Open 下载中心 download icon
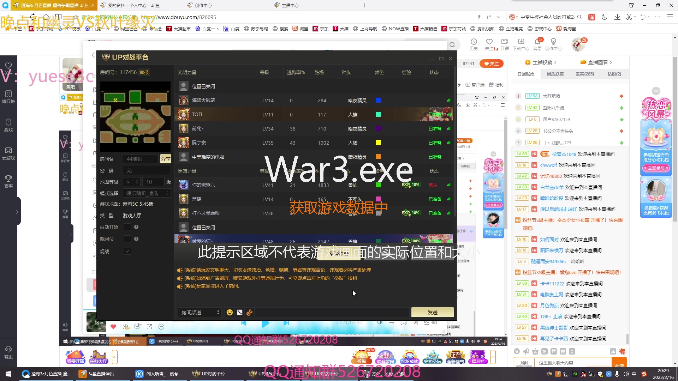Viewport: 678px width, 381px height. (x=521, y=44)
